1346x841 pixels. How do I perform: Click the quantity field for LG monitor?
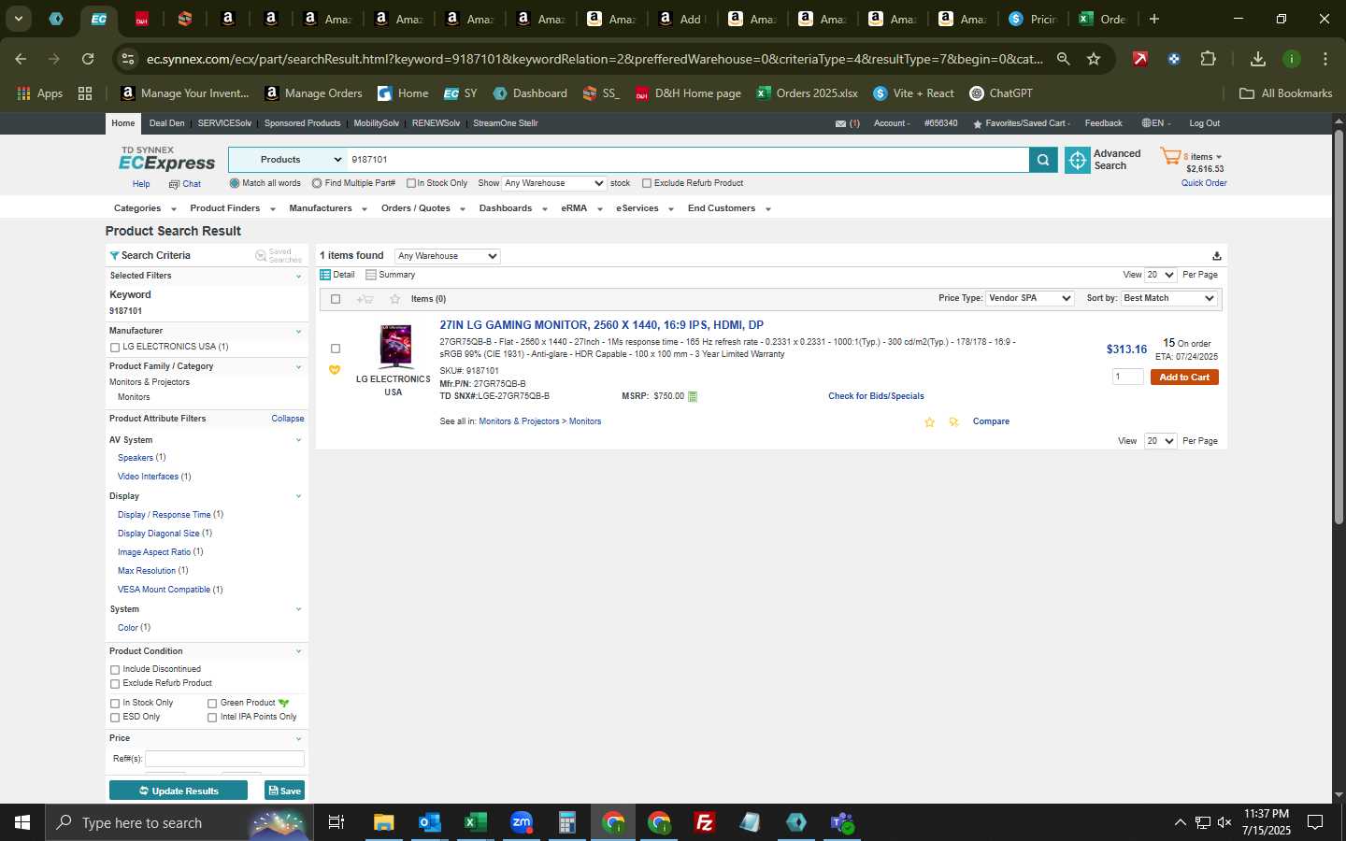pyautogui.click(x=1128, y=377)
